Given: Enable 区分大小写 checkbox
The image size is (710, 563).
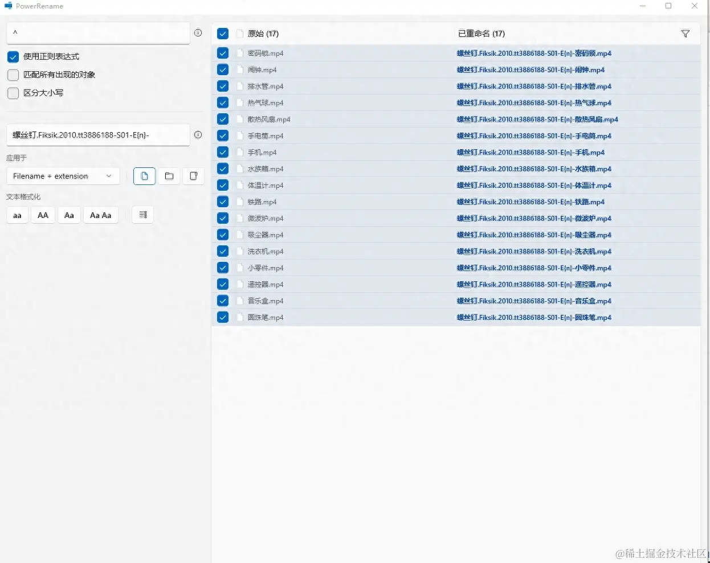Looking at the screenshot, I should (13, 93).
